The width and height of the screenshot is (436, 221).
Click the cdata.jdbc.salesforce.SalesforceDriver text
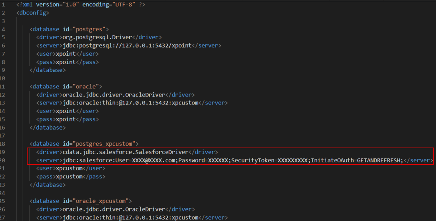126,152
